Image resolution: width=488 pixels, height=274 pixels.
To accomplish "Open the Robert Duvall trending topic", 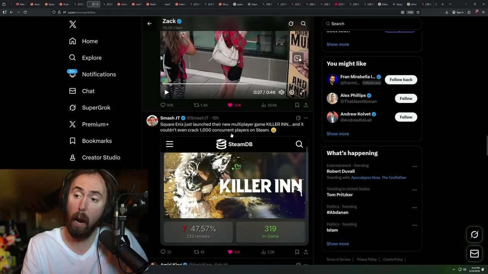I will [341, 171].
